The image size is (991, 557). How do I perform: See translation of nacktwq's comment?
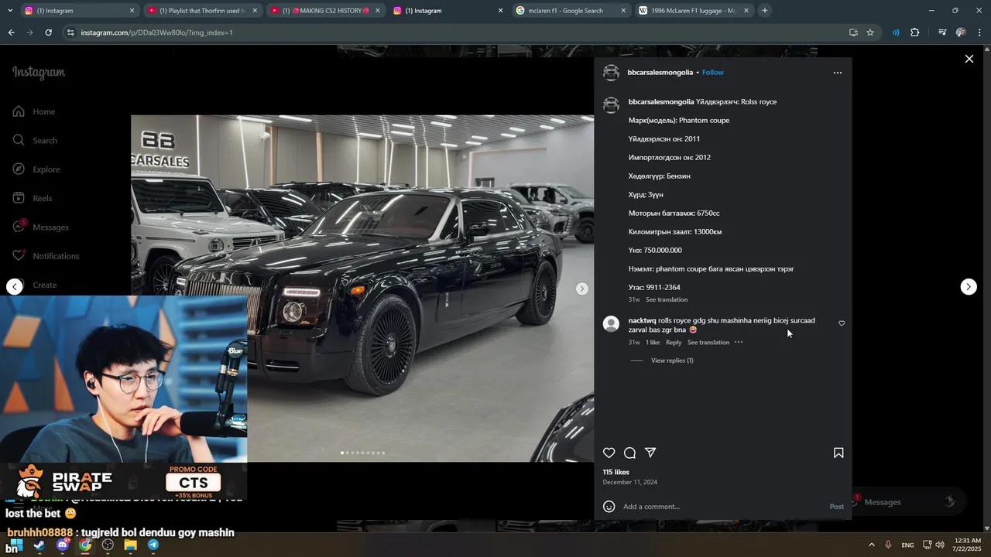708,343
